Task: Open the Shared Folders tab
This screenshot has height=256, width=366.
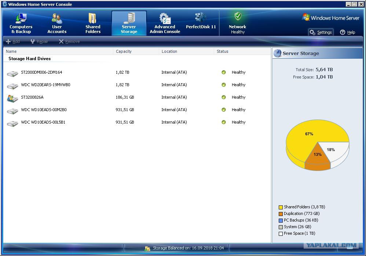Action: pyautogui.click(x=93, y=23)
